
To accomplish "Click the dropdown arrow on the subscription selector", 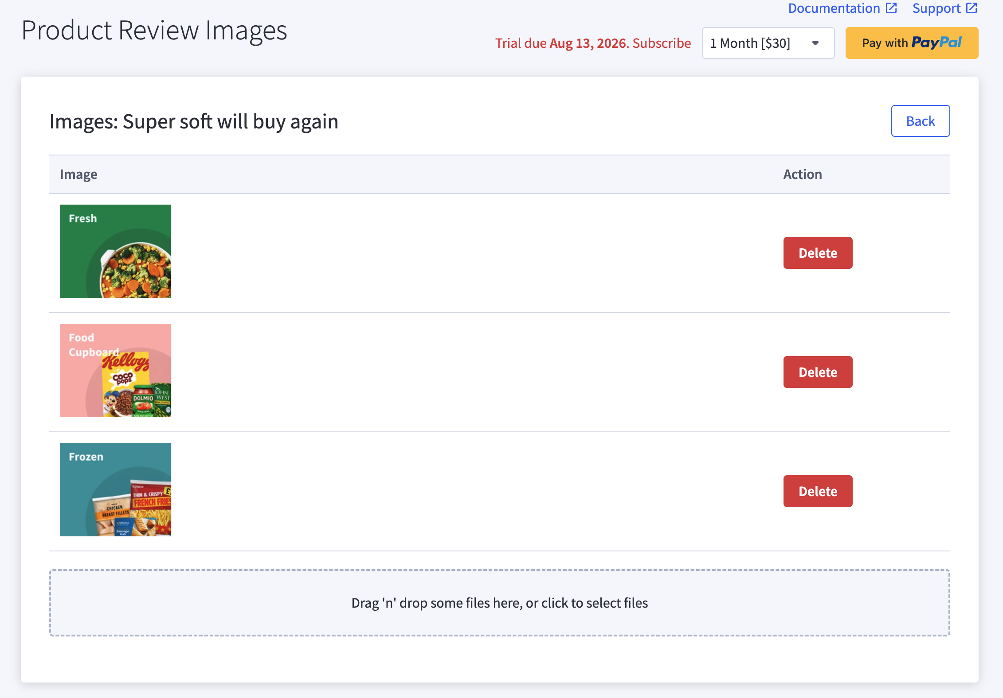I will (x=815, y=43).
